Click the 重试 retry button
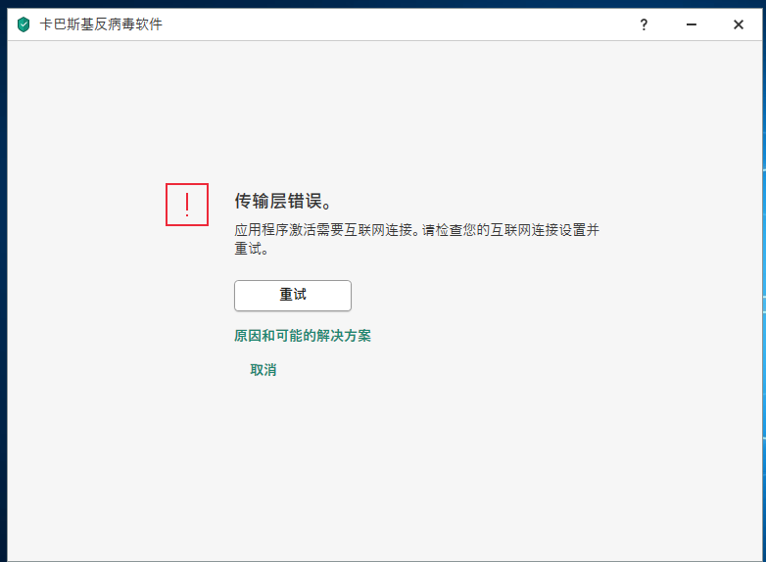 [x=293, y=296]
